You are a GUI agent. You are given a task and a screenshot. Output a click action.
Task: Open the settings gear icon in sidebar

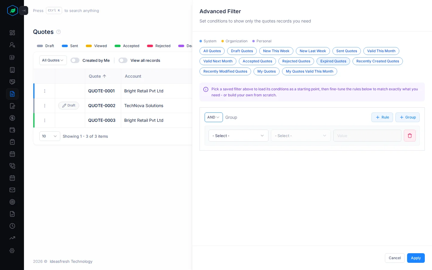click(x=12, y=250)
